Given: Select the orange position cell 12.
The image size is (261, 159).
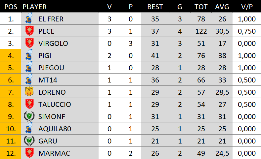Looking at the screenshot, I should pyautogui.click(x=11, y=153).
